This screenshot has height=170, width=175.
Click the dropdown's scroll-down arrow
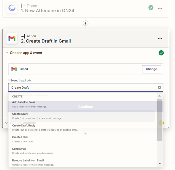click(x=160, y=163)
